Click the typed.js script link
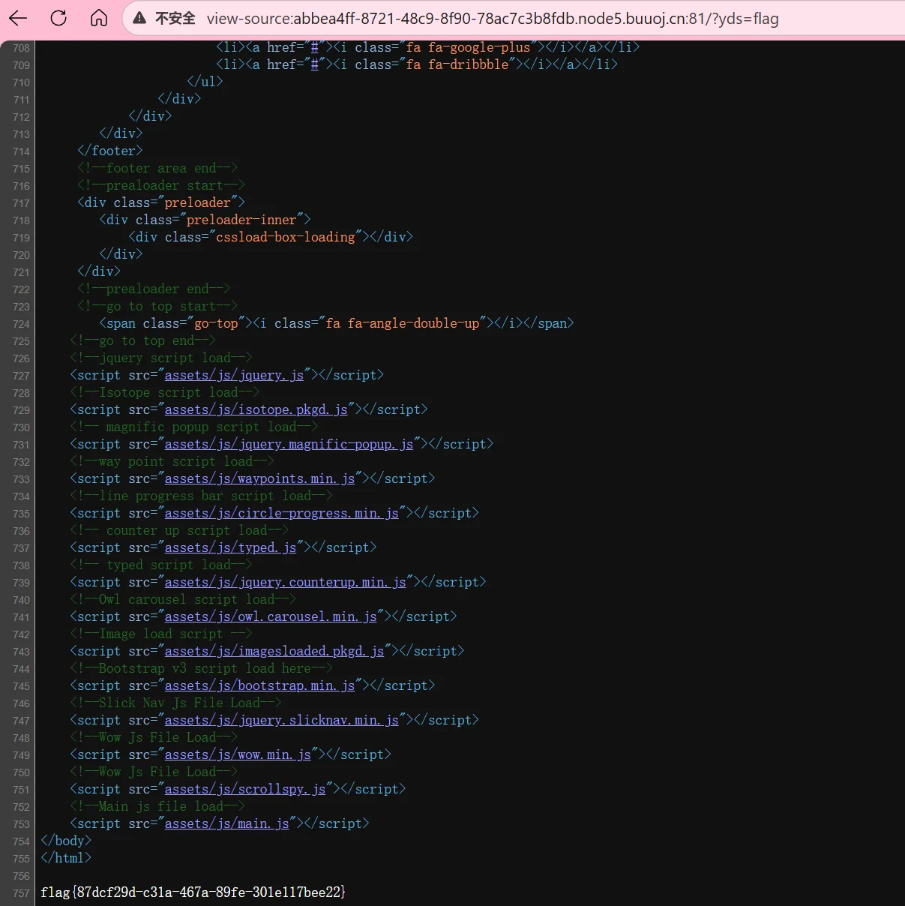Image resolution: width=905 pixels, height=906 pixels. [x=230, y=547]
